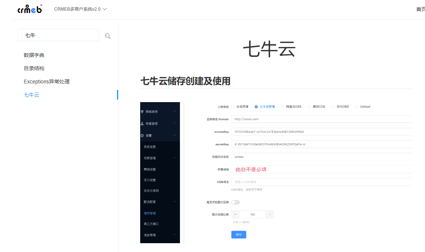This screenshot has height=252, width=425.
Task: Select the 腾讯COS radio button
Action: tap(309, 107)
